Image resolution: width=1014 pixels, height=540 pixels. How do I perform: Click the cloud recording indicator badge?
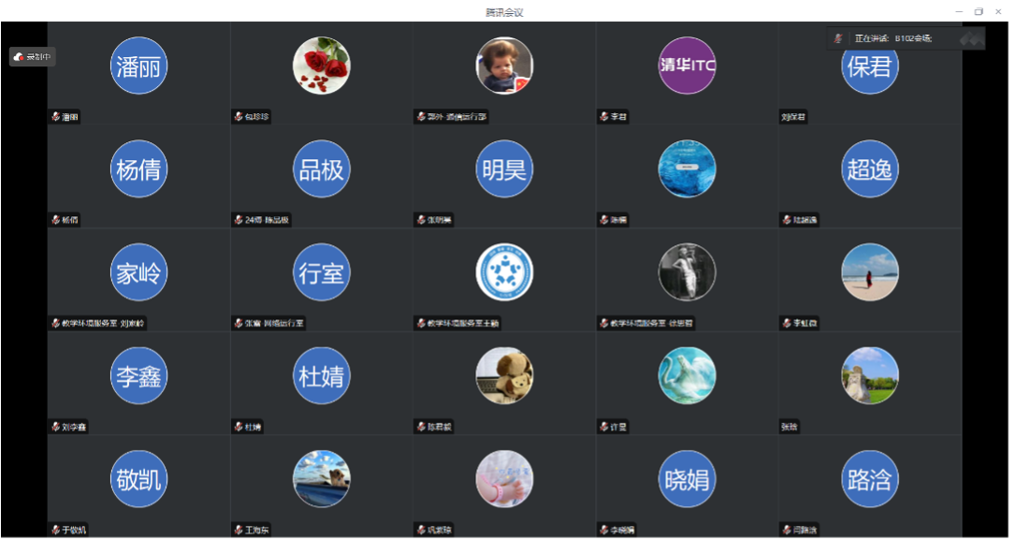pyautogui.click(x=33, y=57)
